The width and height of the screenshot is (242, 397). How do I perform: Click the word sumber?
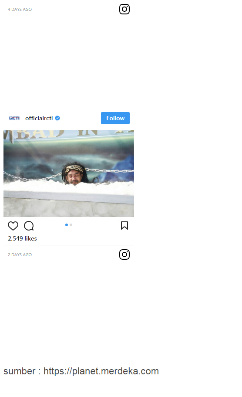pos(19,371)
